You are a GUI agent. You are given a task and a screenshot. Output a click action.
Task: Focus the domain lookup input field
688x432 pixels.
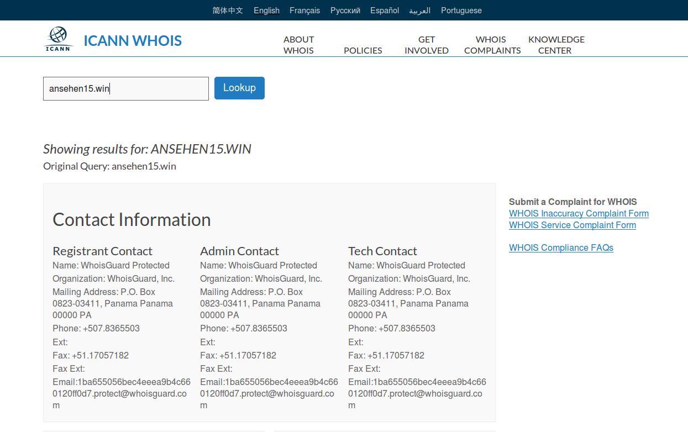click(126, 88)
